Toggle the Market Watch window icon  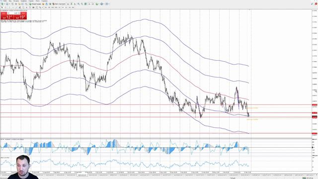tap(12, 4)
